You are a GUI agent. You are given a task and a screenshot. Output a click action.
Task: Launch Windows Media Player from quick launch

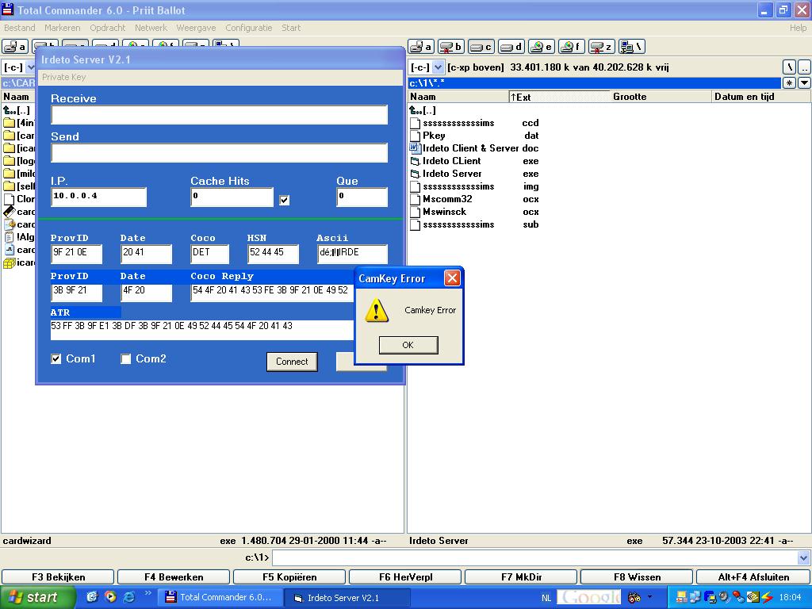[110, 597]
